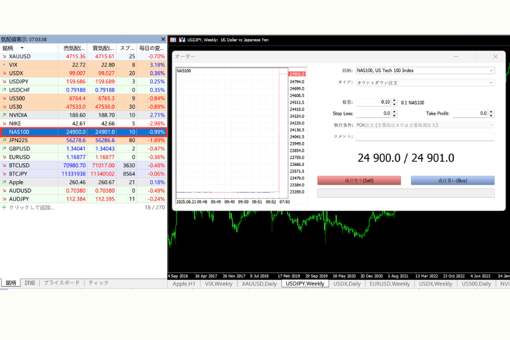Screen dimensions: 510x340
Task: Click the コメント comment input field
Action: pos(425,137)
